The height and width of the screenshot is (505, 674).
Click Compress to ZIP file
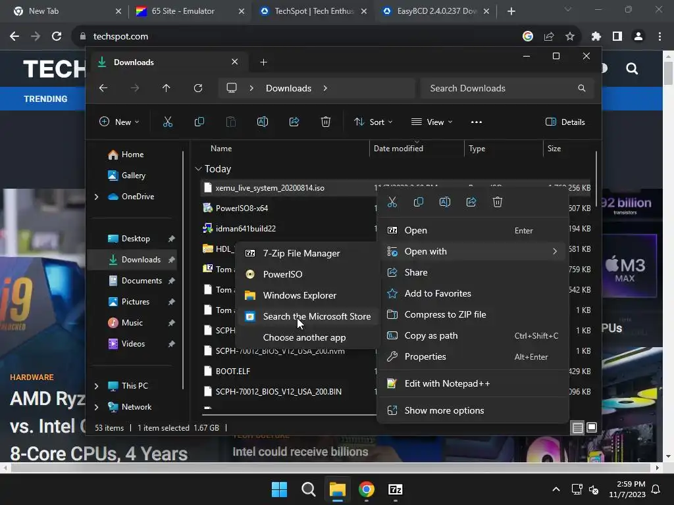pos(473,314)
